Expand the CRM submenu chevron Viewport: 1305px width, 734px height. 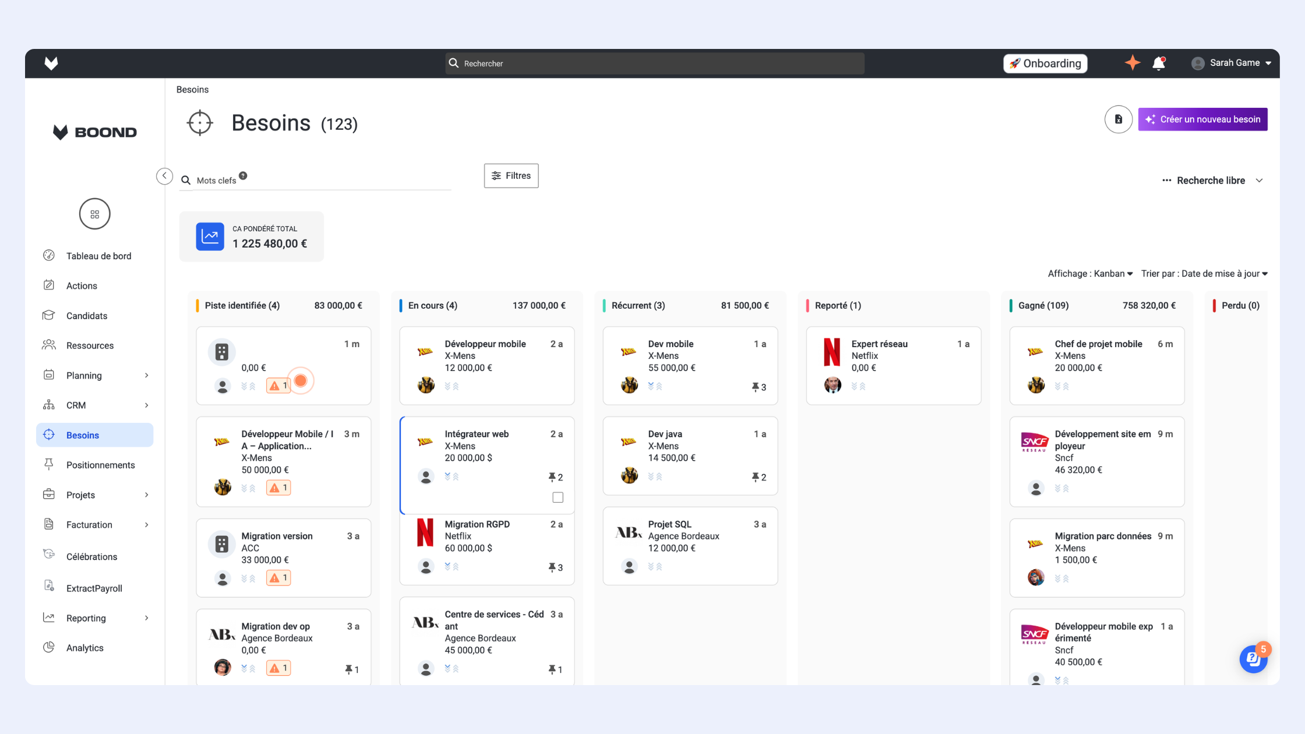point(146,405)
